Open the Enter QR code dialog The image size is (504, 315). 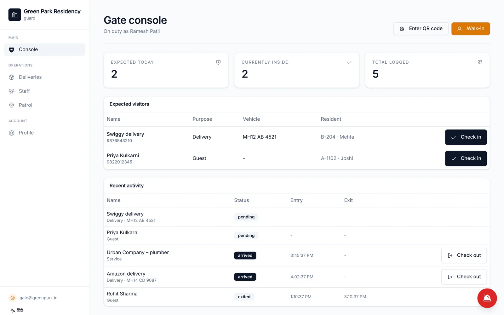click(421, 29)
